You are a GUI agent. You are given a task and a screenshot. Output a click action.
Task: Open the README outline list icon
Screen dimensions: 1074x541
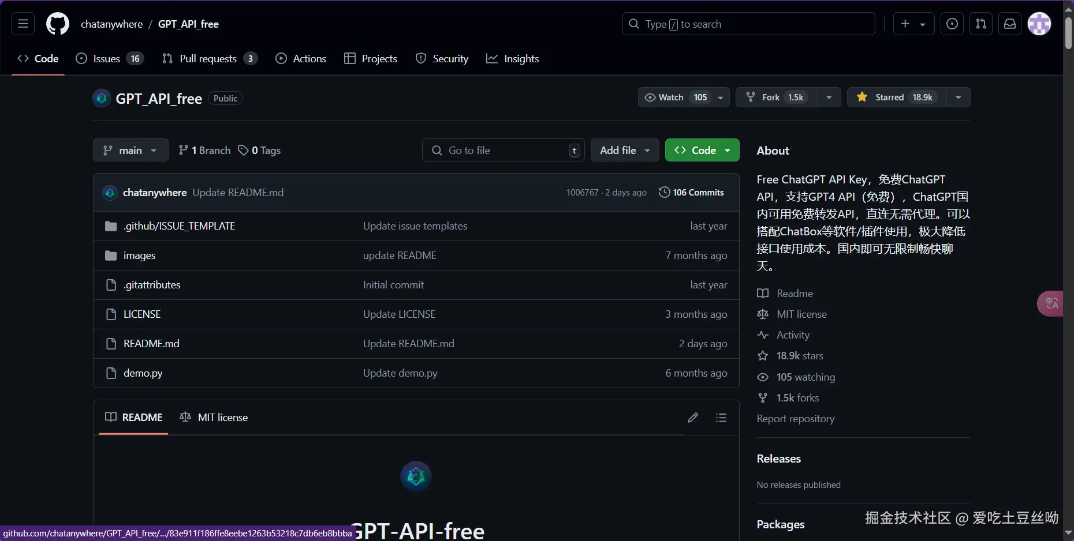(721, 418)
